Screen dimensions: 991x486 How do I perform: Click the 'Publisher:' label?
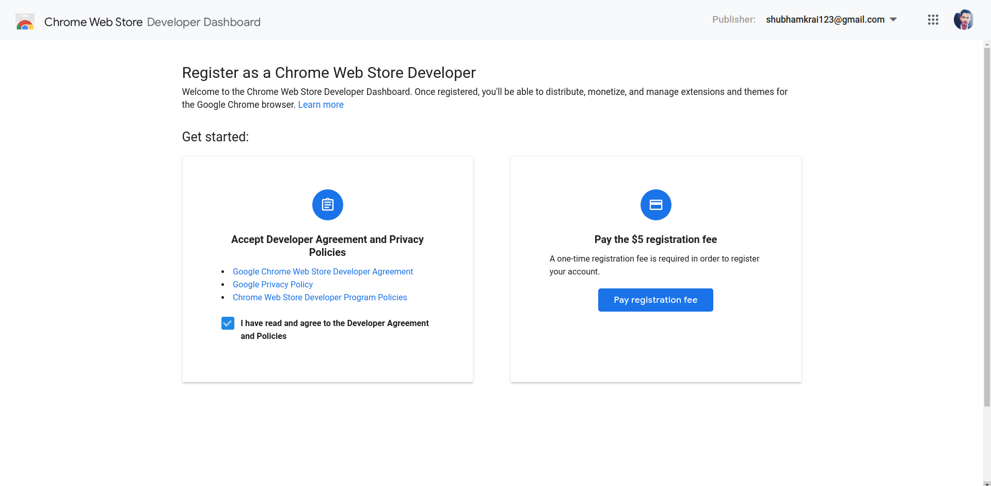733,20
